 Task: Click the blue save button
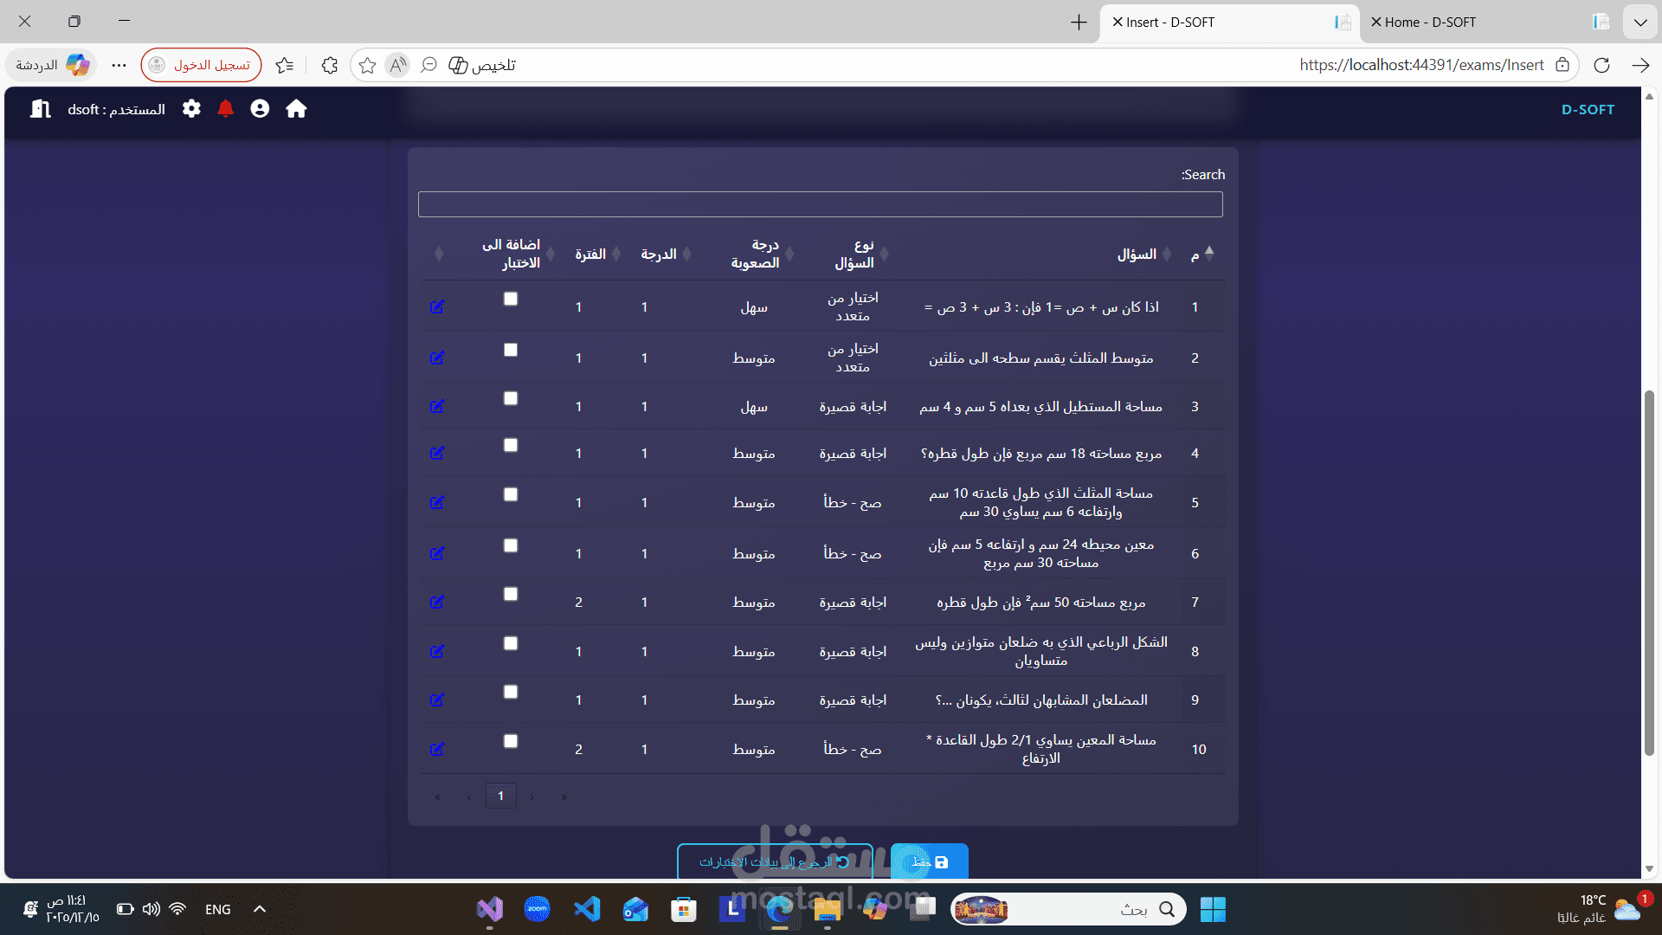[x=929, y=861]
